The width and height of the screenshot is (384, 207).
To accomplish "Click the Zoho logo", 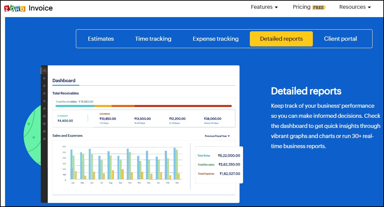I will 15,8.
